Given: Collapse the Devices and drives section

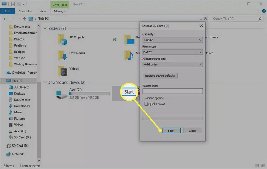Looking at the screenshot, I should [45, 83].
